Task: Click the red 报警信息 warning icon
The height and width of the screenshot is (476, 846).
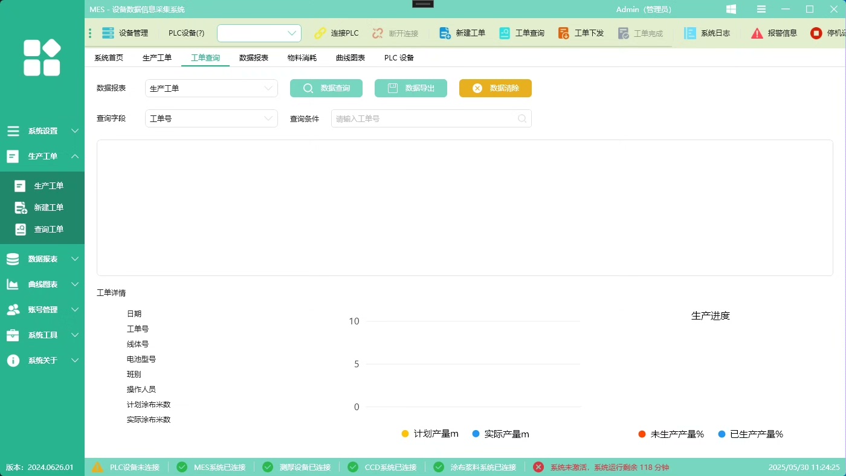Action: click(757, 33)
